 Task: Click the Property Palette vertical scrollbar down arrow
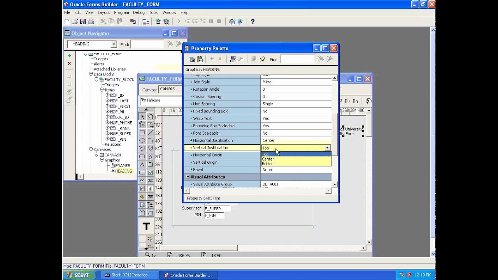[x=335, y=184]
